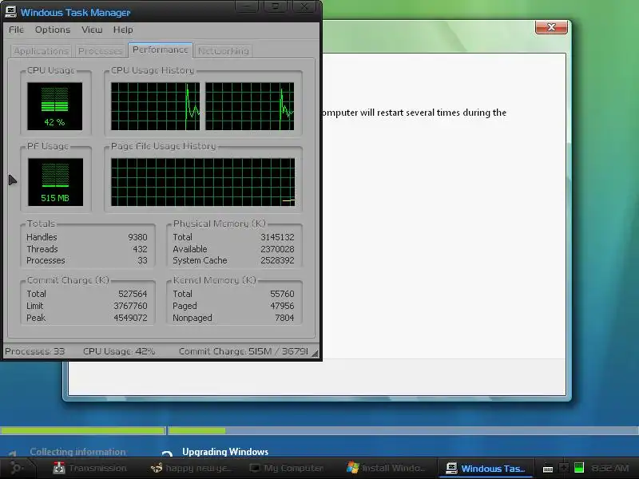Screen dimensions: 639x479
Task: Open the happy new ye... taskbar item
Action: 191,469
